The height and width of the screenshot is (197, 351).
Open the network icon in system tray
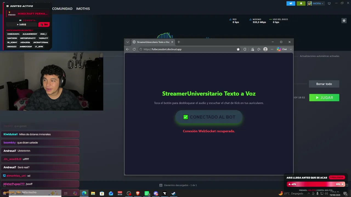tap(322, 193)
